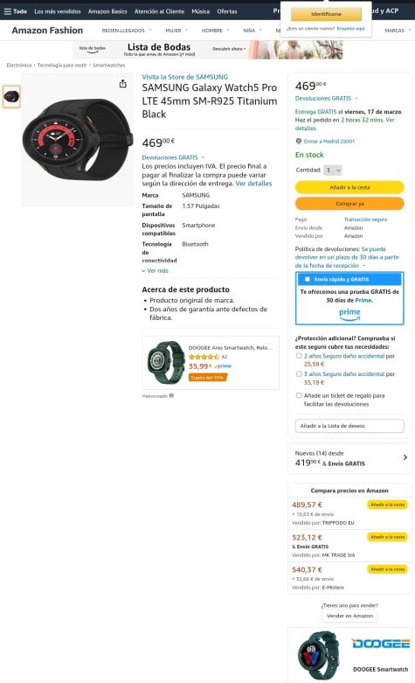
Task: Expand Ver más product details
Action: 155,270
